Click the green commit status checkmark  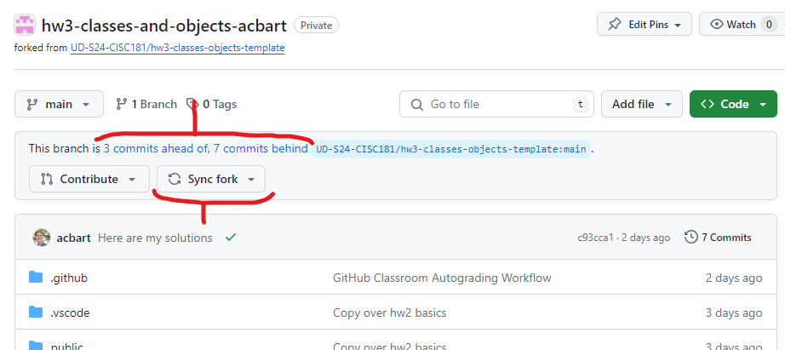click(x=230, y=238)
